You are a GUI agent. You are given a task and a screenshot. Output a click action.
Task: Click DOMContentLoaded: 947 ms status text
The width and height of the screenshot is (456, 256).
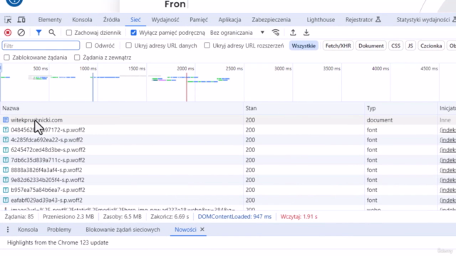pyautogui.click(x=234, y=217)
